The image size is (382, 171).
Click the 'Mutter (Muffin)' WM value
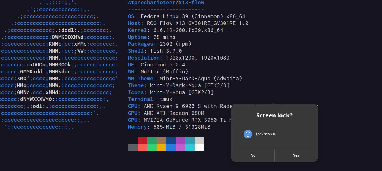(164, 72)
